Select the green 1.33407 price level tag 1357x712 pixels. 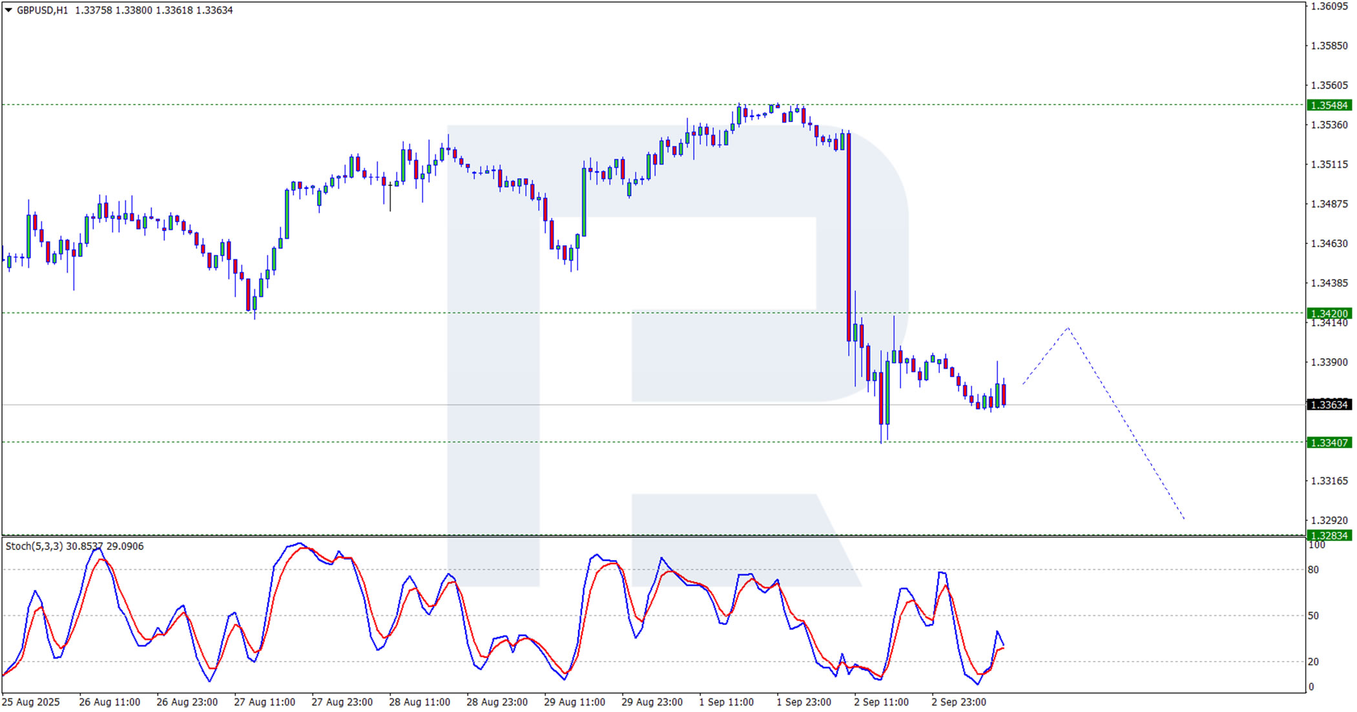pos(1329,442)
